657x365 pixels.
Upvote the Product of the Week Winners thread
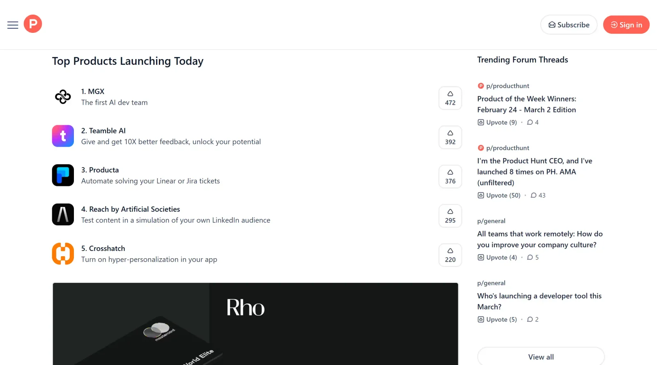click(497, 122)
